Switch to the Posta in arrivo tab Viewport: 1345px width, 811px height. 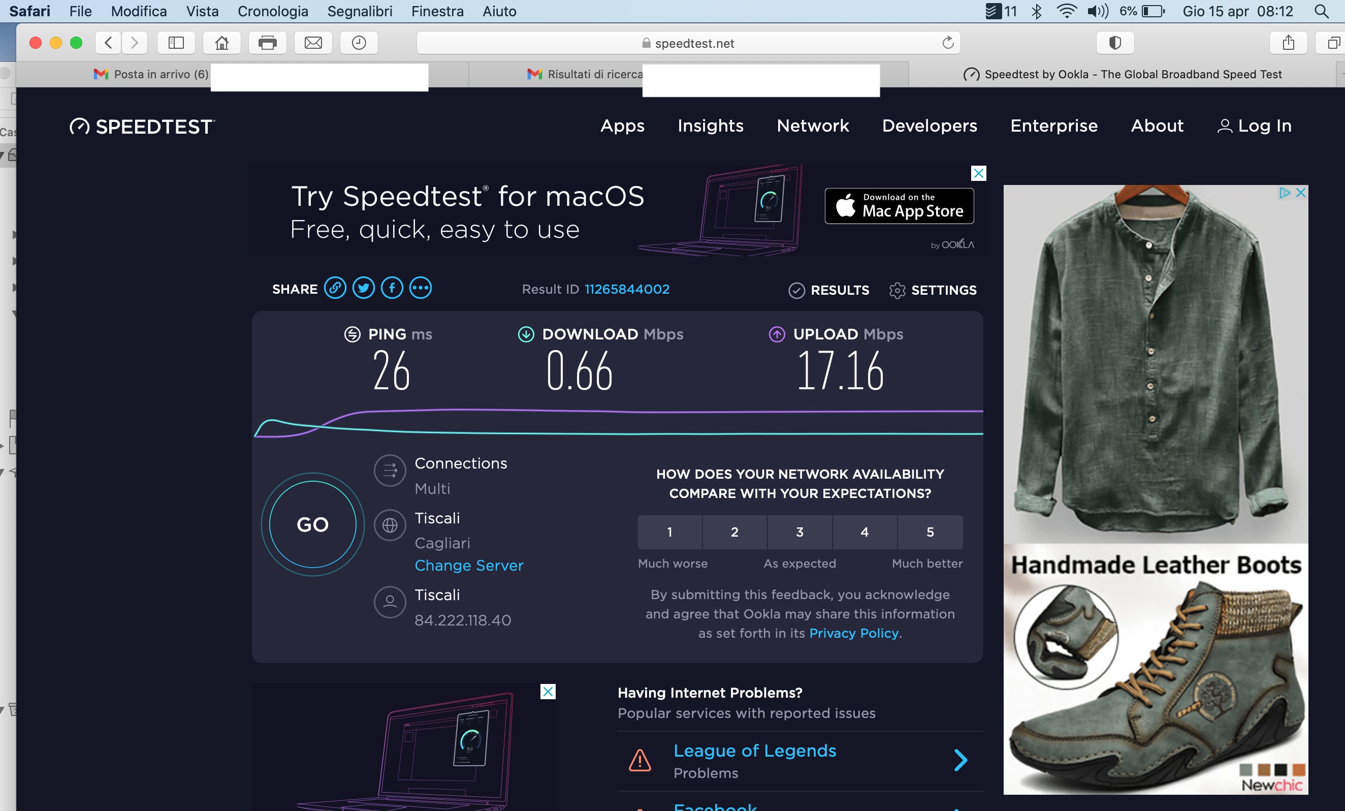(242, 74)
